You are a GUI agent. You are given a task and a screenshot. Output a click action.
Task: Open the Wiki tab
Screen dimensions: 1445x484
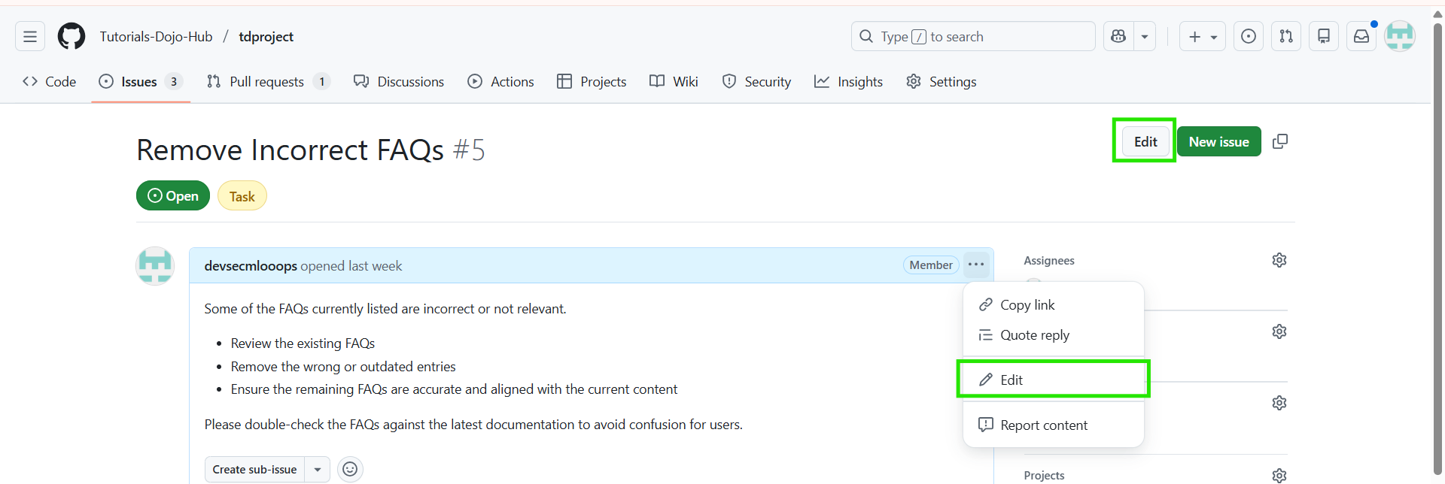click(x=674, y=81)
